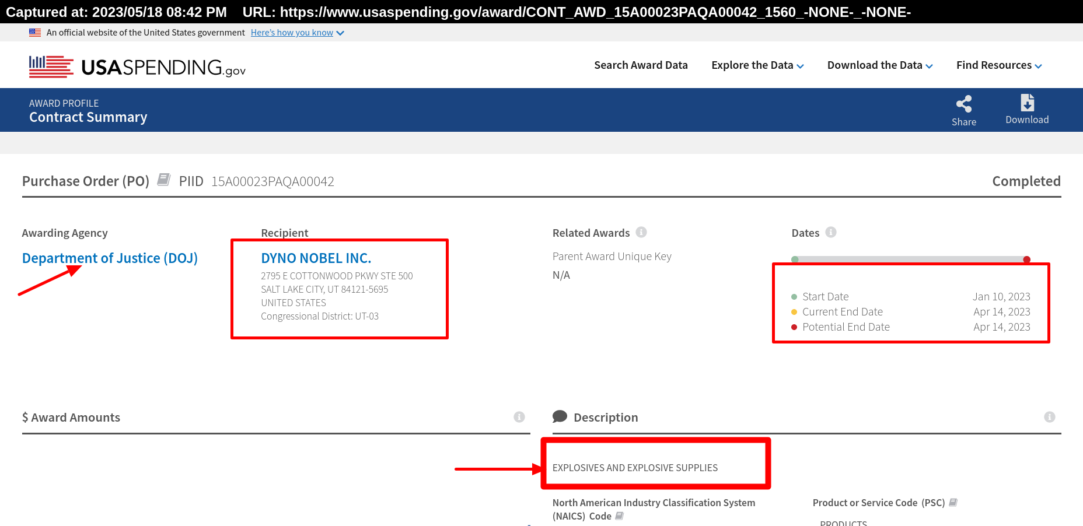
Task: Click the red end marker on date timeline
Action: pos(1026,260)
